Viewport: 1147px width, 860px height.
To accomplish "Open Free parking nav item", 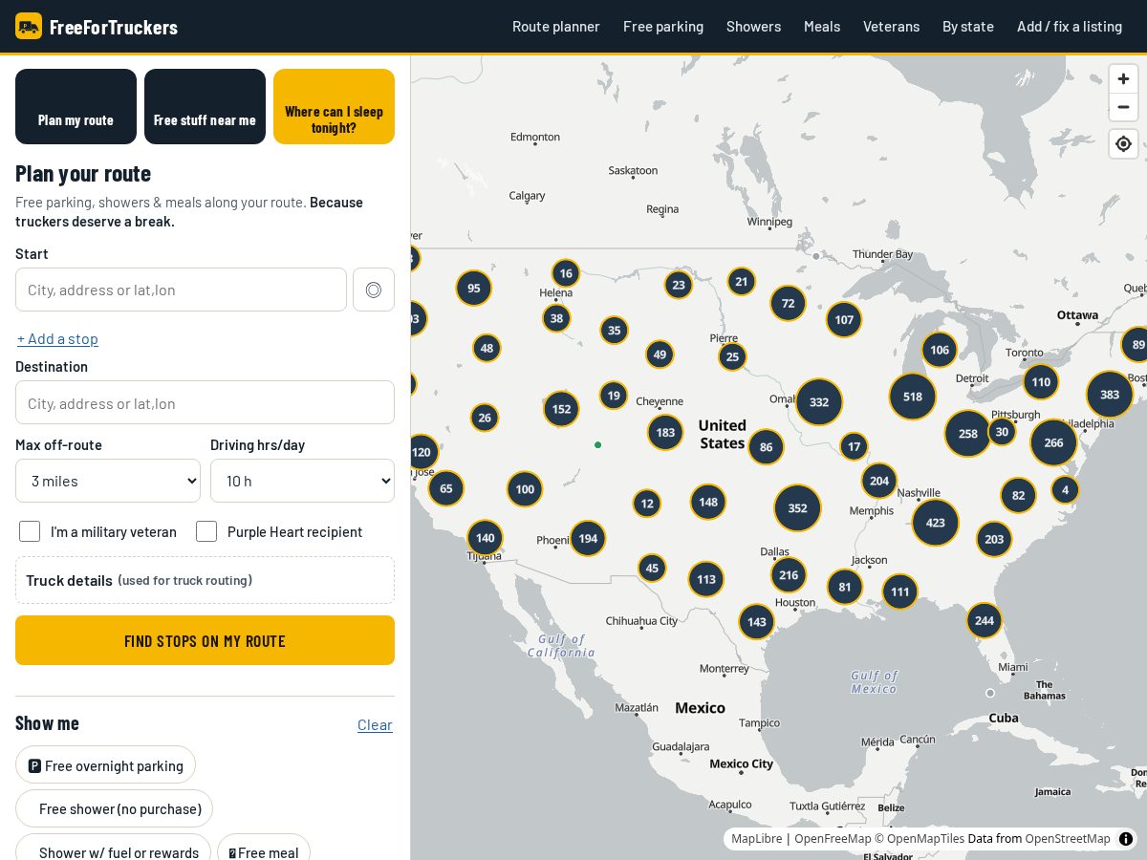I will tap(663, 27).
